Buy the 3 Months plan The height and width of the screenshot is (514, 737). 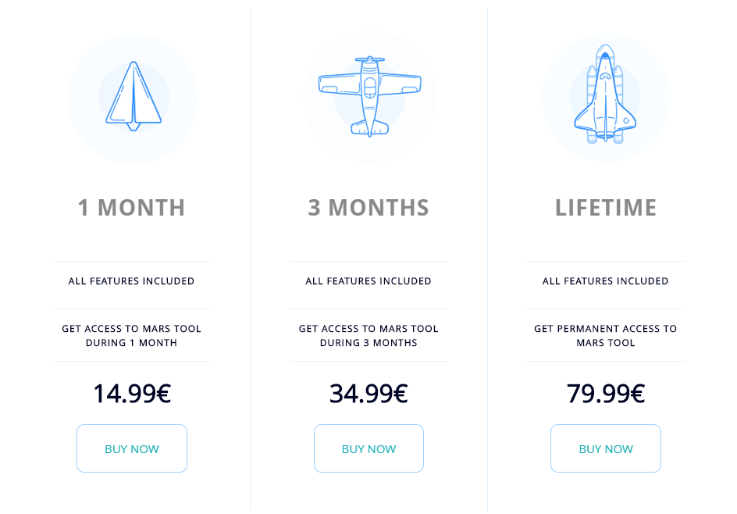point(369,448)
